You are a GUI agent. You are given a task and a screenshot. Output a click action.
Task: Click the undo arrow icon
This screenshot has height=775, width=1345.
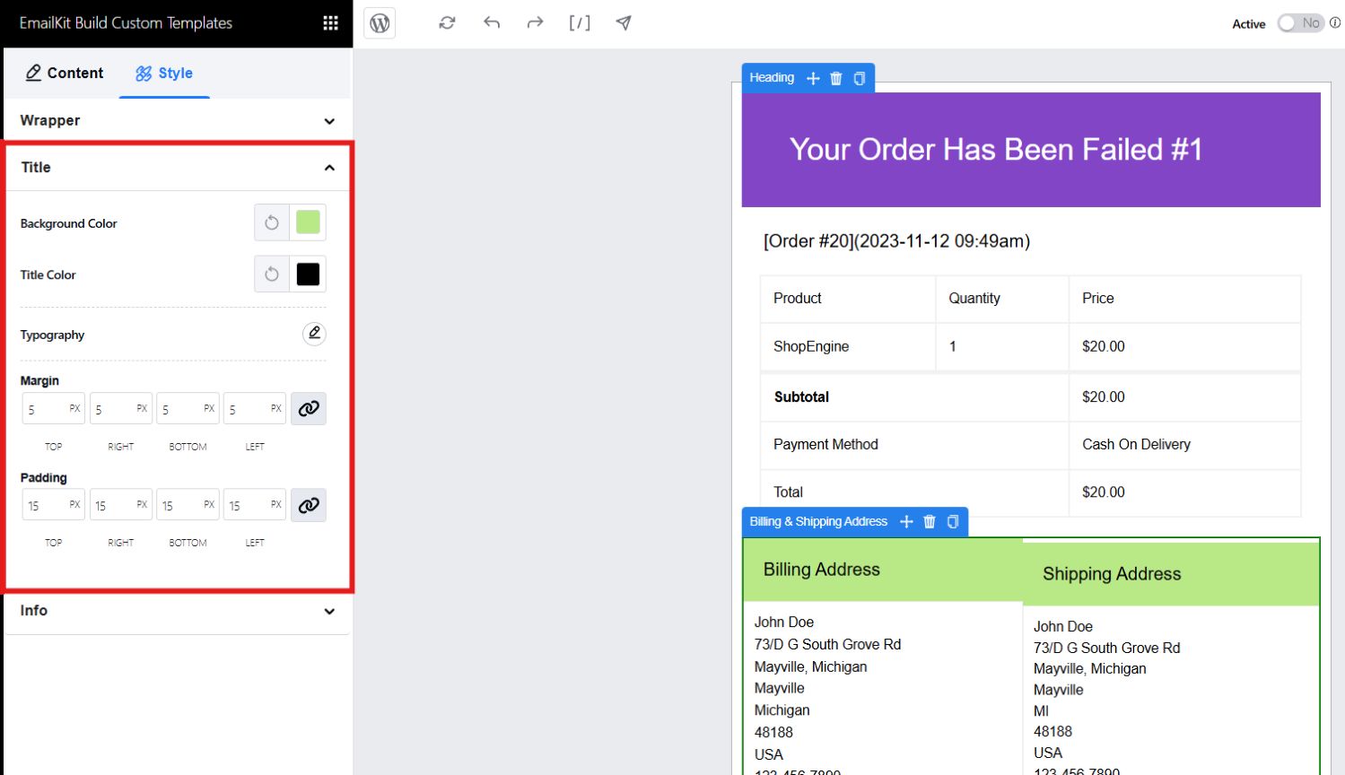pos(491,23)
